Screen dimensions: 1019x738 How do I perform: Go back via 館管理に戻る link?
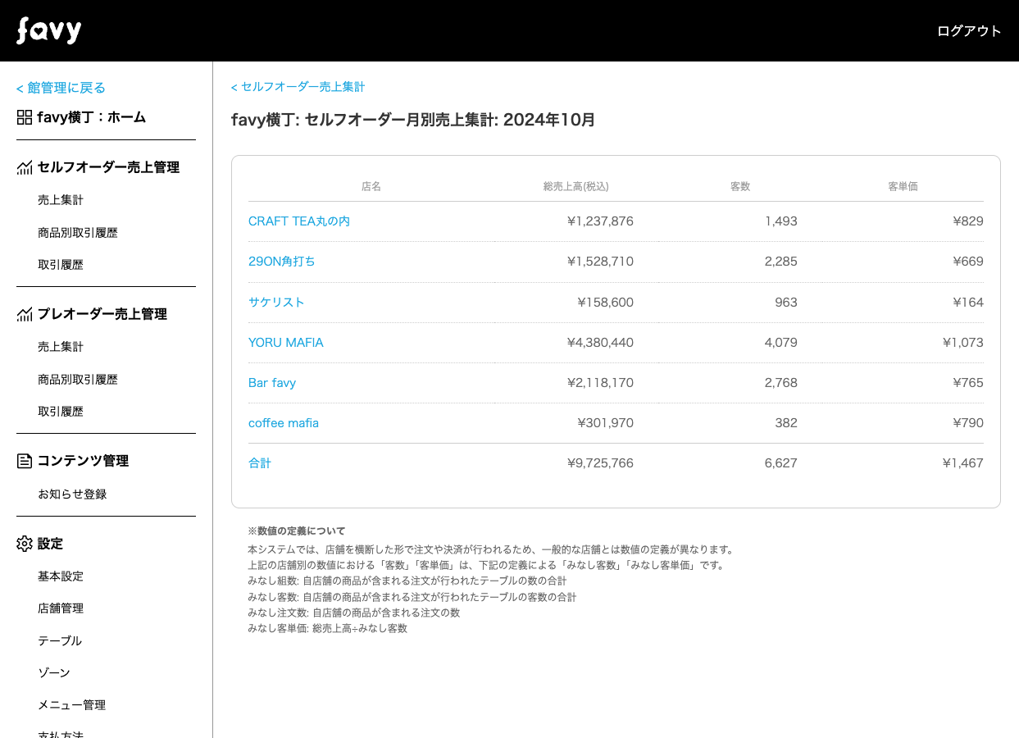pos(61,88)
